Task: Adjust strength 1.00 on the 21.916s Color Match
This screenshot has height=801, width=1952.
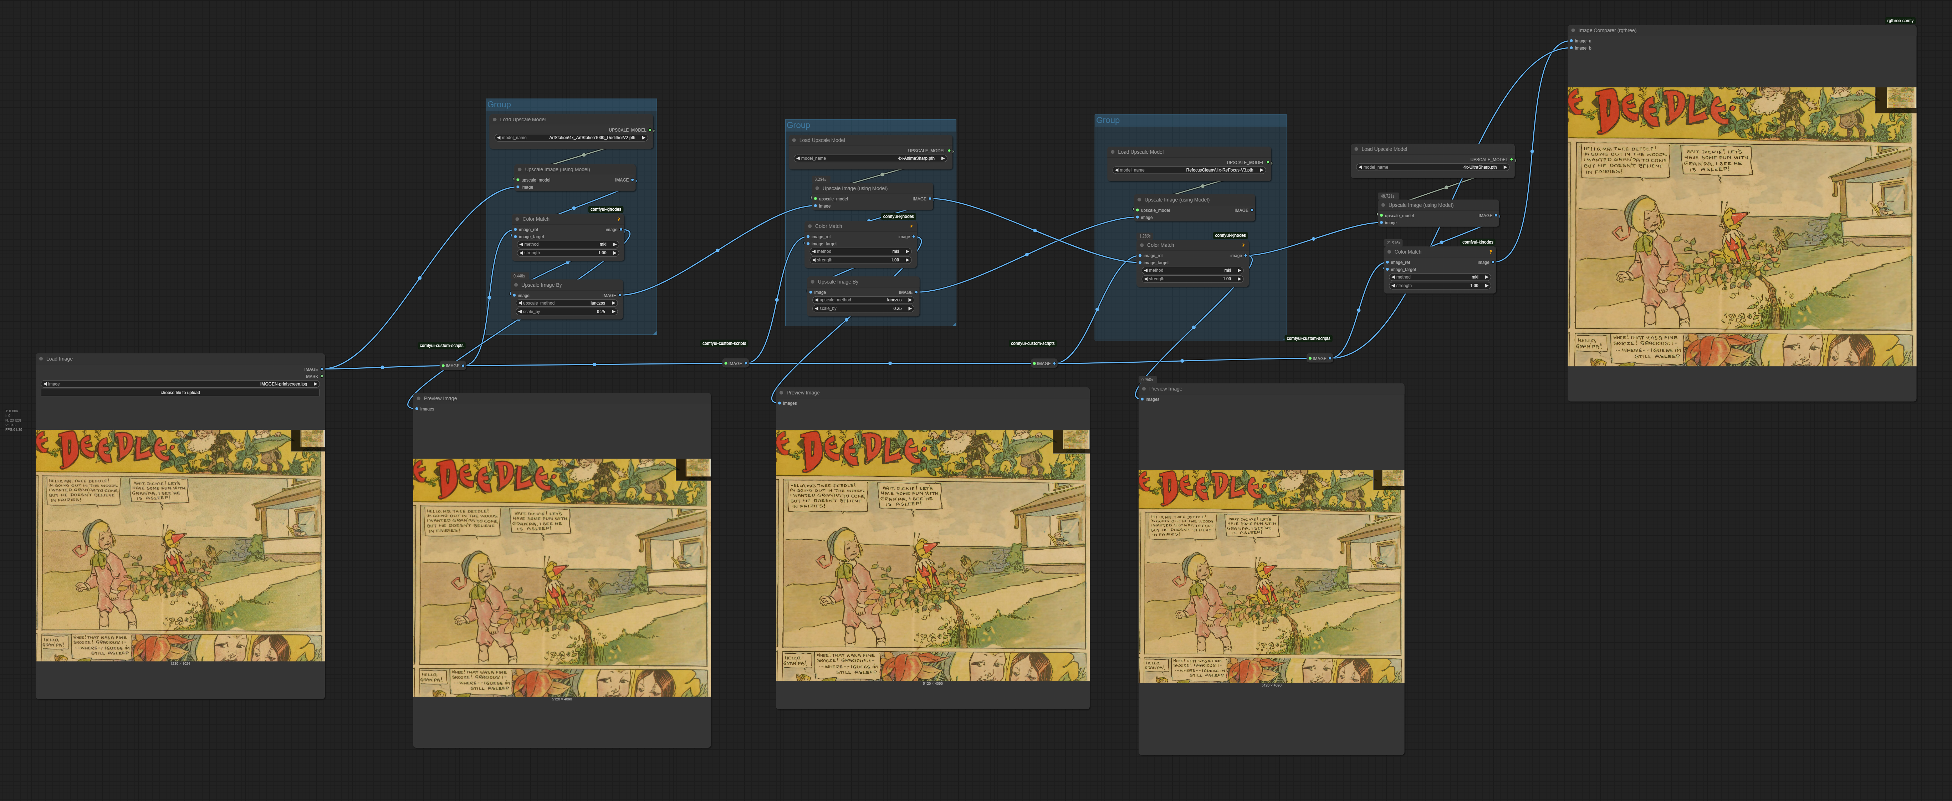Action: pyautogui.click(x=1440, y=286)
